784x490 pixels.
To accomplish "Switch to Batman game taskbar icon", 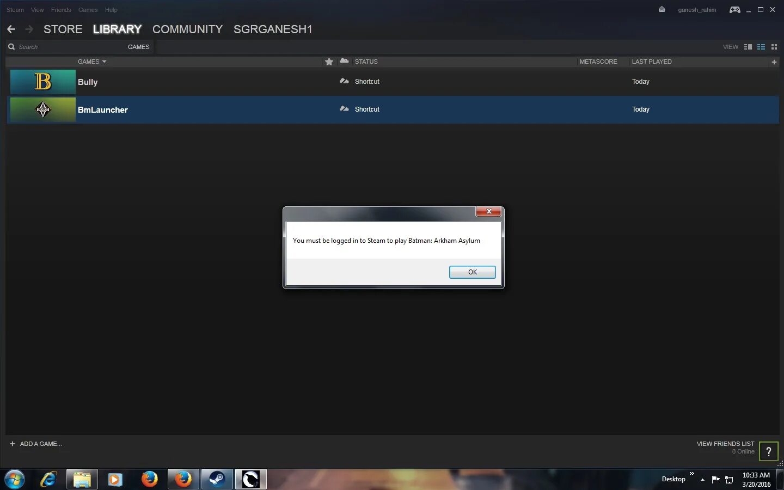I will [x=251, y=479].
